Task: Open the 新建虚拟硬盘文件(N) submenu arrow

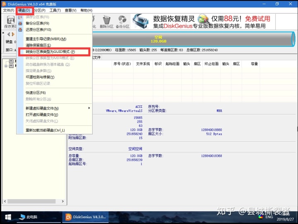Action: click(x=89, y=108)
